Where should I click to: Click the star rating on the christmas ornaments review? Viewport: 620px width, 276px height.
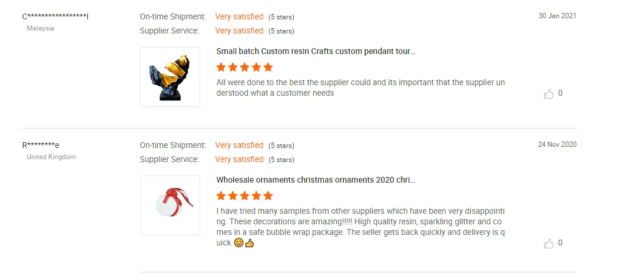244,196
